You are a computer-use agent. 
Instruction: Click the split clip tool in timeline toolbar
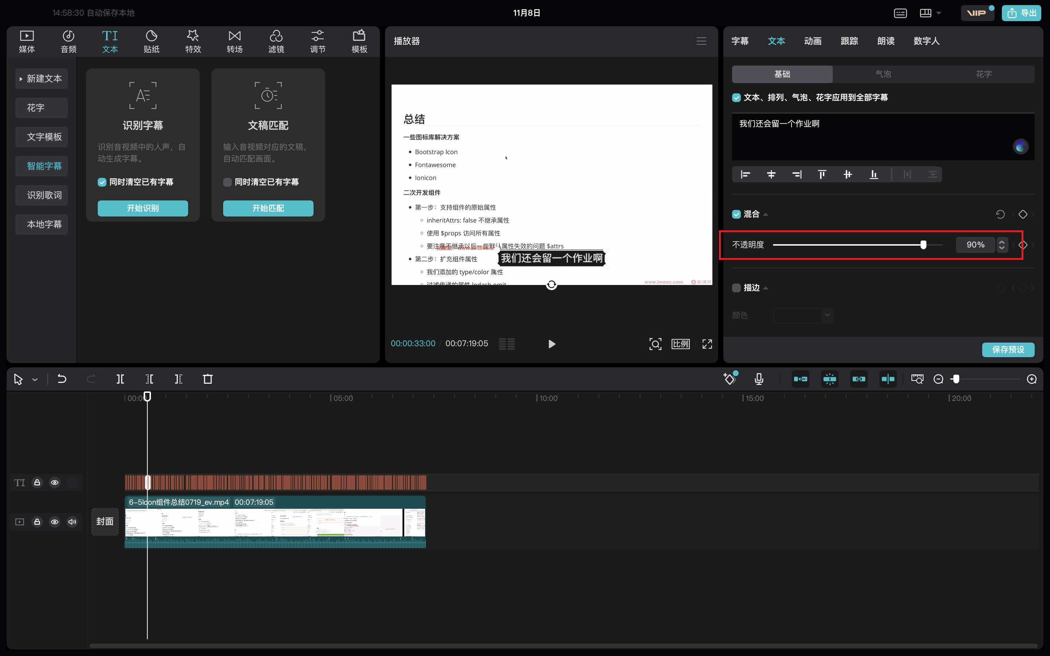pyautogui.click(x=120, y=379)
